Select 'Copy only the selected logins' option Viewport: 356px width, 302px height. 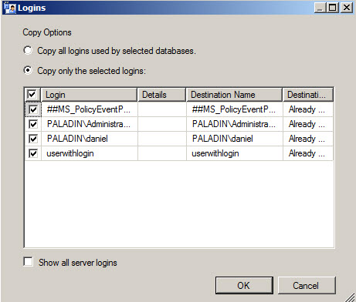click(28, 70)
